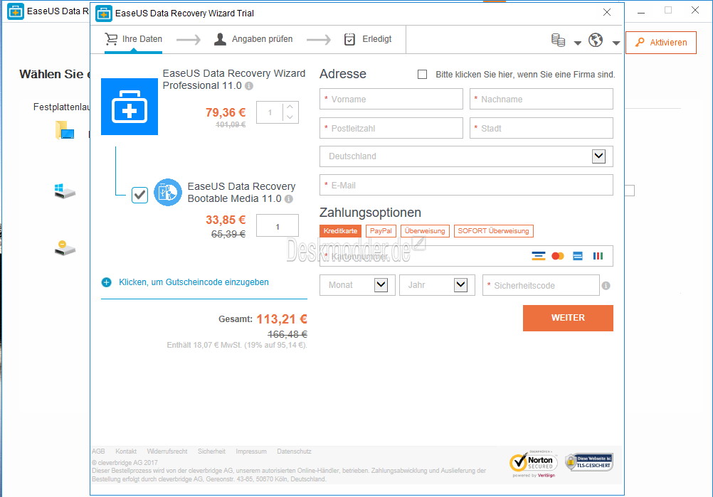Screen dimensions: 713x497
Task: Click the person icon beside Angaben prüfen
Action: tap(220, 40)
